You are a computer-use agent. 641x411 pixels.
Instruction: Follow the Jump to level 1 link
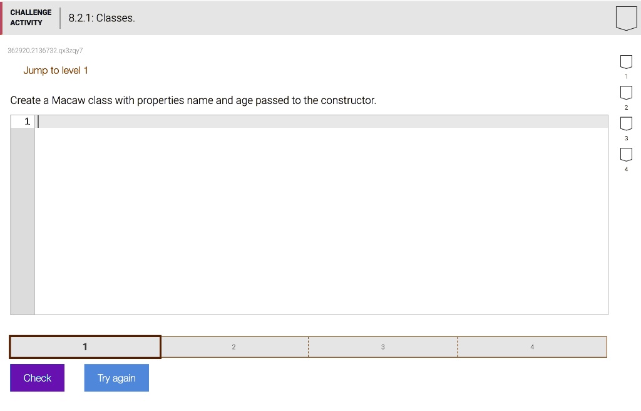click(x=56, y=70)
